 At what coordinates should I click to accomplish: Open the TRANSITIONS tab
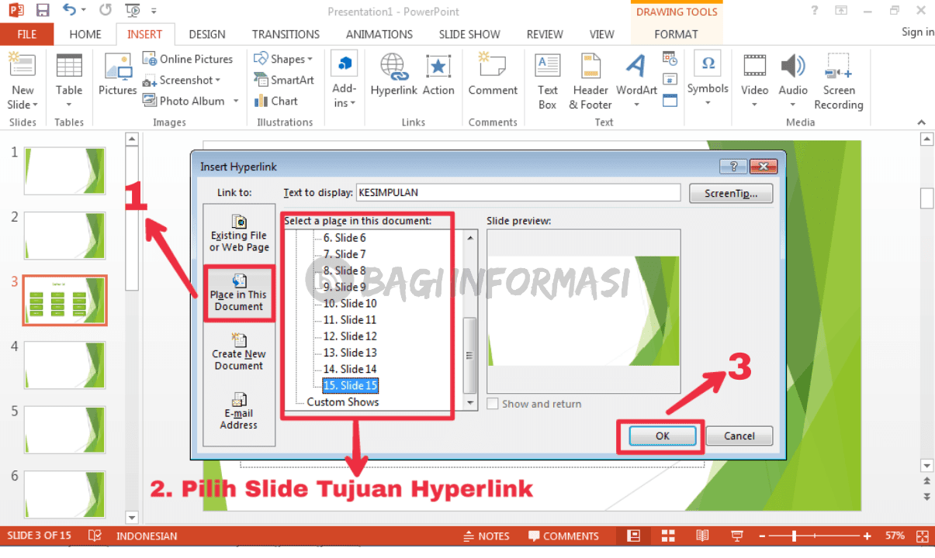point(286,34)
